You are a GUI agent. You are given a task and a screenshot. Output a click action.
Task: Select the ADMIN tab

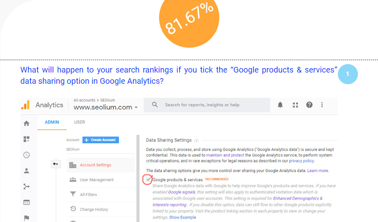pos(52,122)
